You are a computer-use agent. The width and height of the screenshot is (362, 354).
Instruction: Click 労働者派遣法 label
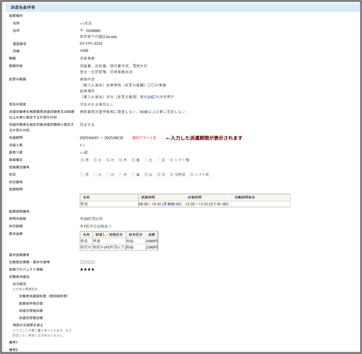[x=19, y=277]
